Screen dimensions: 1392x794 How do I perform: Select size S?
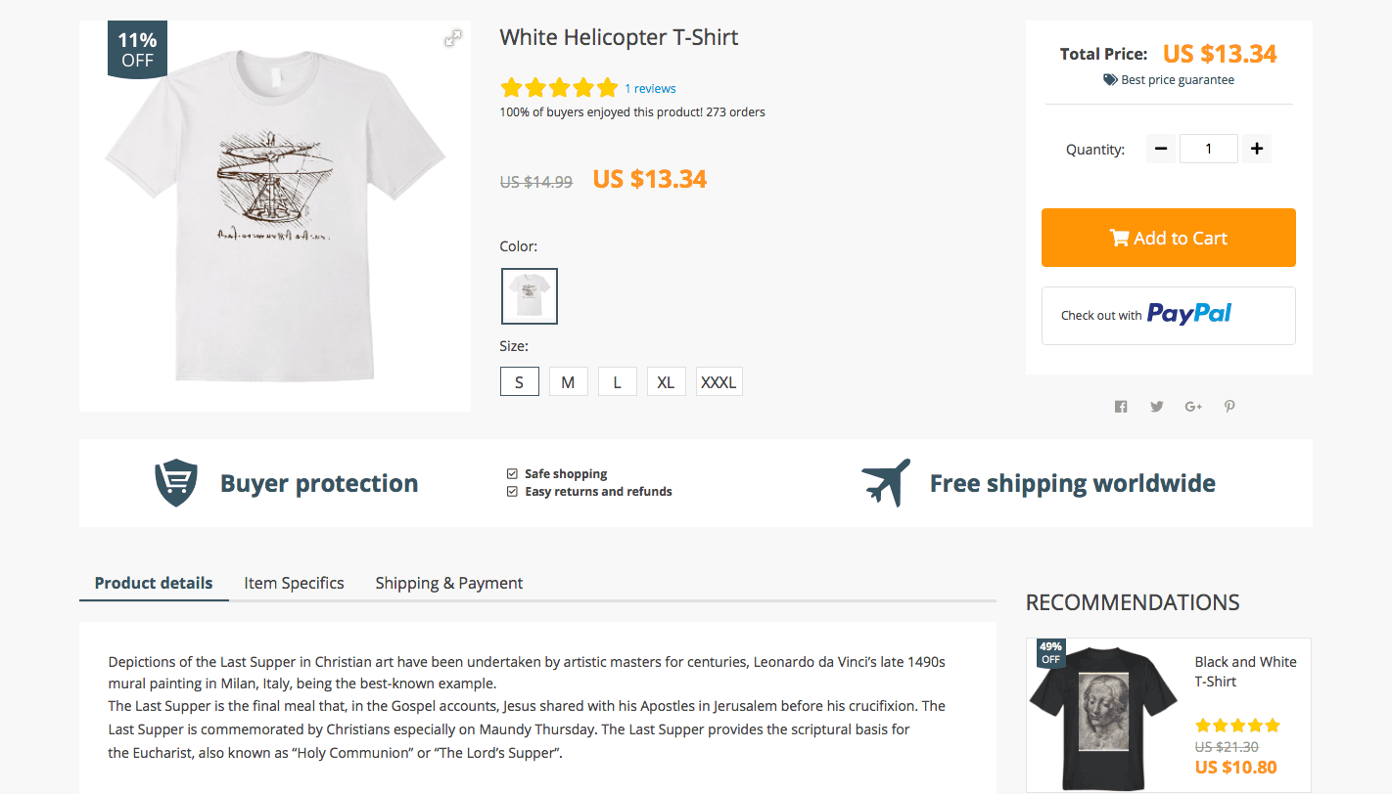(520, 382)
